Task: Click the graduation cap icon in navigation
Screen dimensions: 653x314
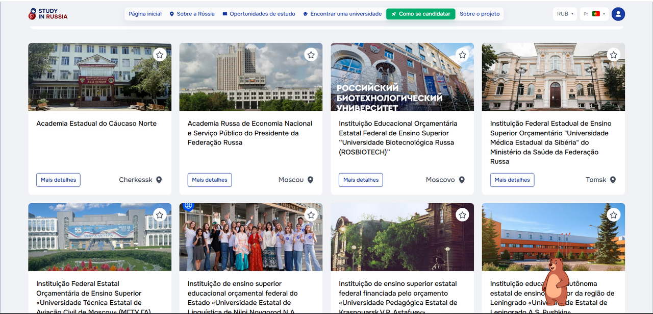Action: point(306,14)
